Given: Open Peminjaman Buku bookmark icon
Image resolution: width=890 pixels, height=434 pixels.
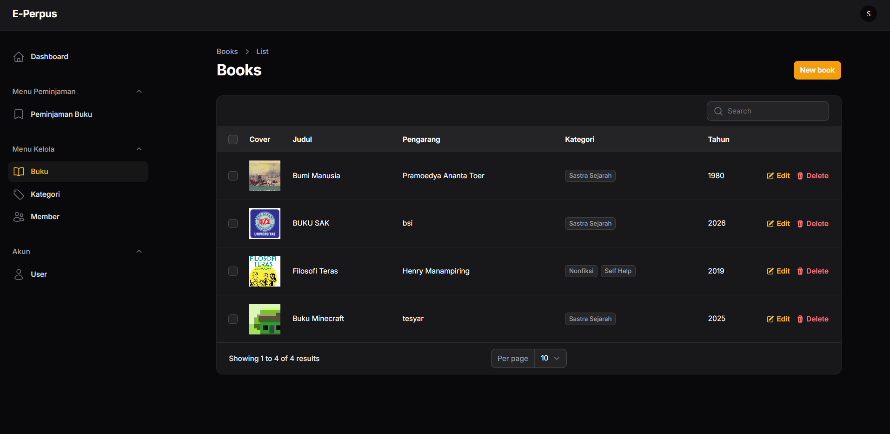Looking at the screenshot, I should [19, 114].
